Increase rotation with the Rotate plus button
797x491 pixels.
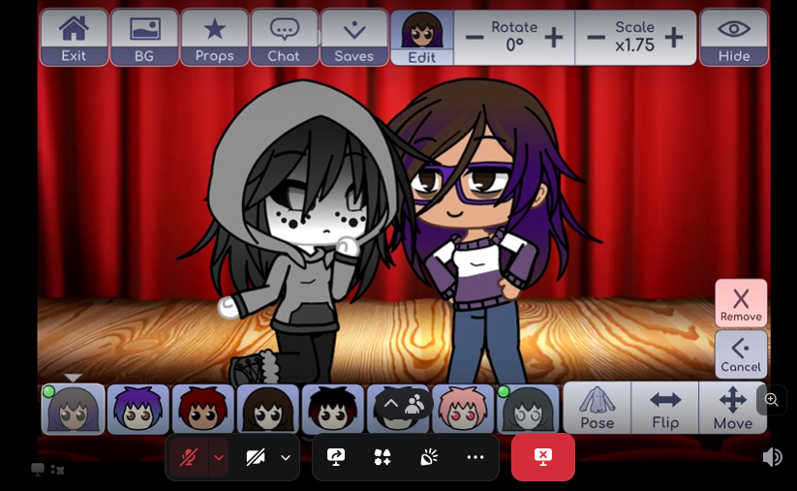[x=554, y=37]
